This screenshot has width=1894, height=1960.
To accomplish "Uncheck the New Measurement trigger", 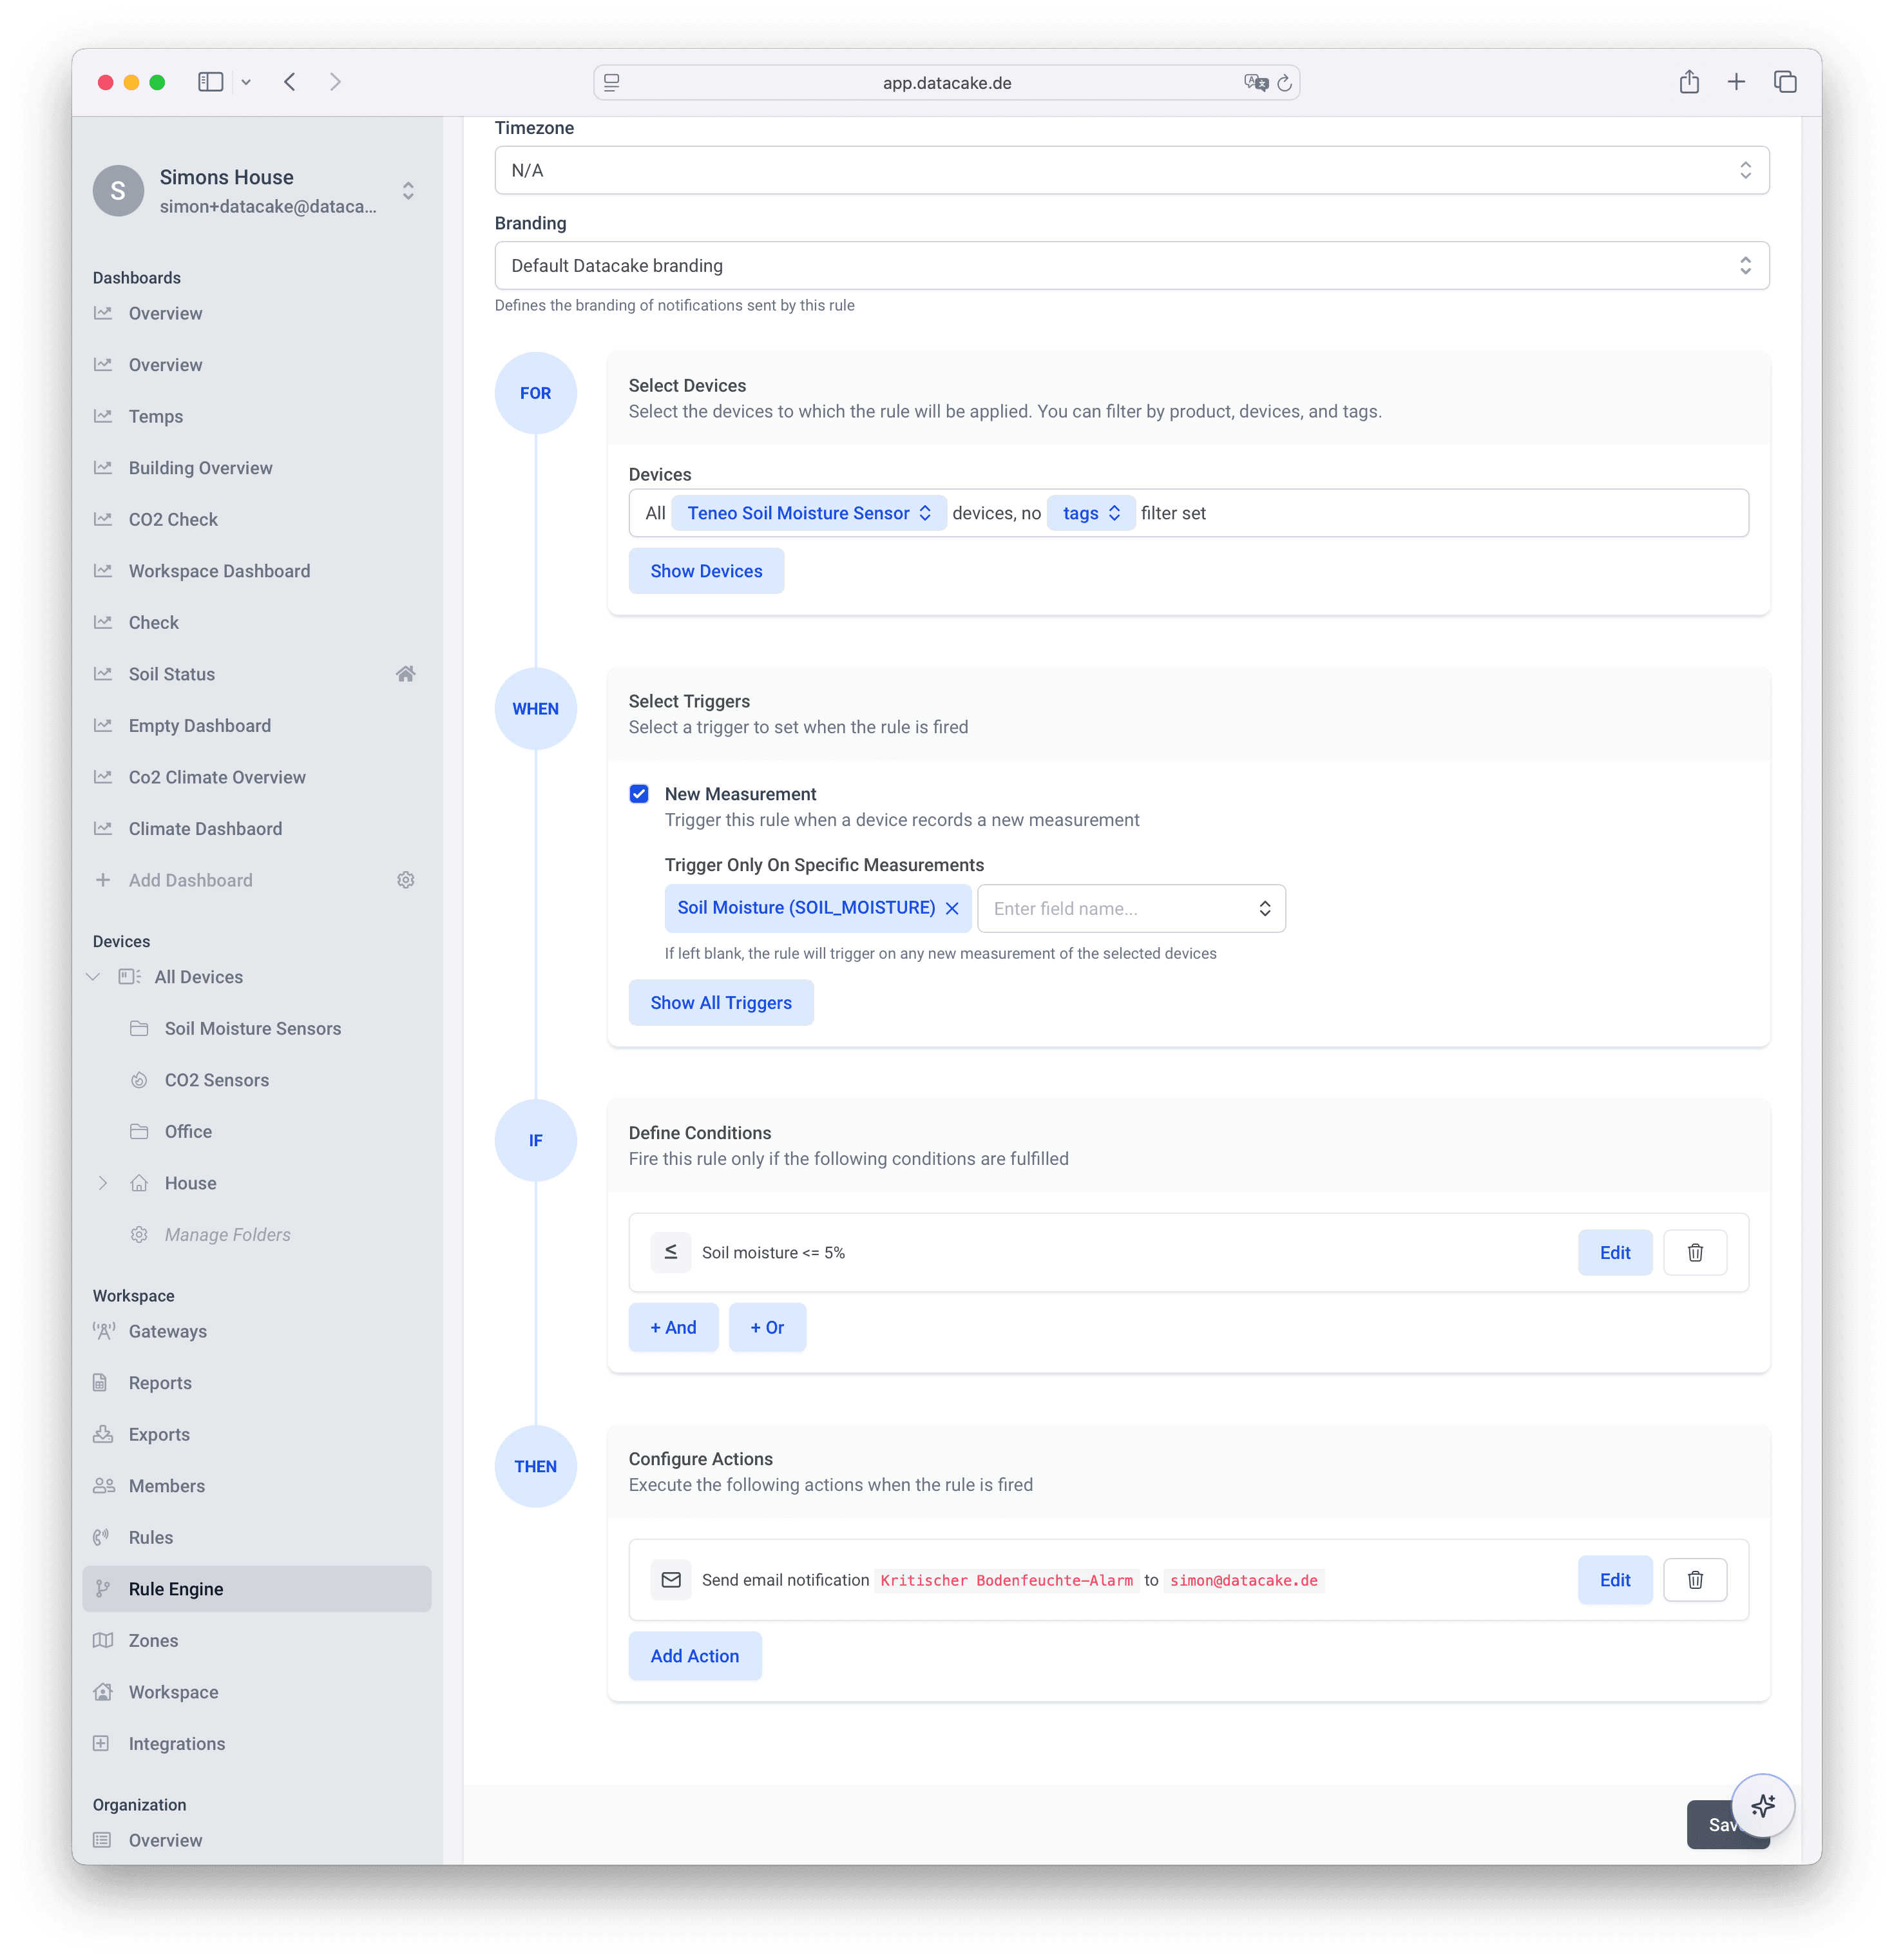I will (x=639, y=793).
